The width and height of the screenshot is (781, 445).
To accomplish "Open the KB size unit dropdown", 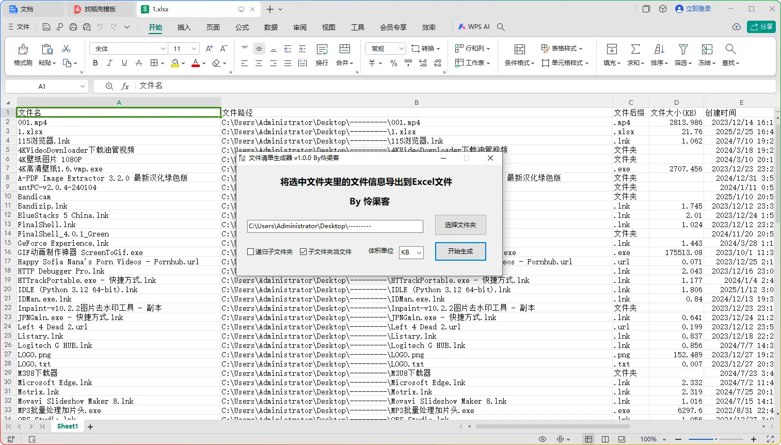I will (x=411, y=252).
